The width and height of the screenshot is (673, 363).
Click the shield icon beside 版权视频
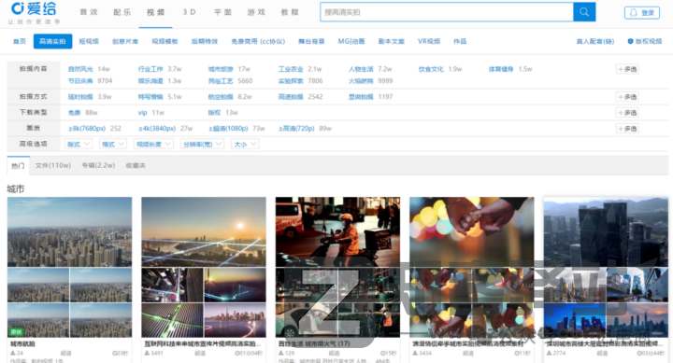630,41
